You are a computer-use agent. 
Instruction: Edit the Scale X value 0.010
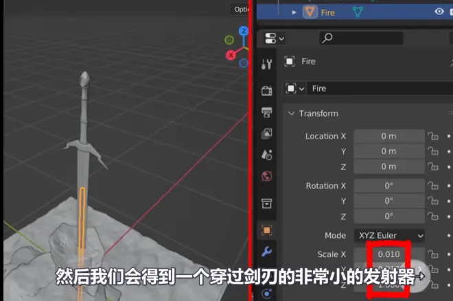point(389,254)
